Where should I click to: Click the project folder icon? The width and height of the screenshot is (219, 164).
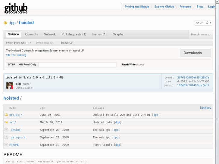[6, 115]
